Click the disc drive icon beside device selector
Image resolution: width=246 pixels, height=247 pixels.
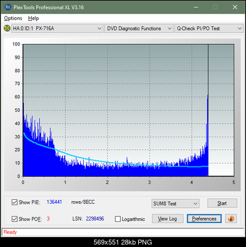(7, 28)
